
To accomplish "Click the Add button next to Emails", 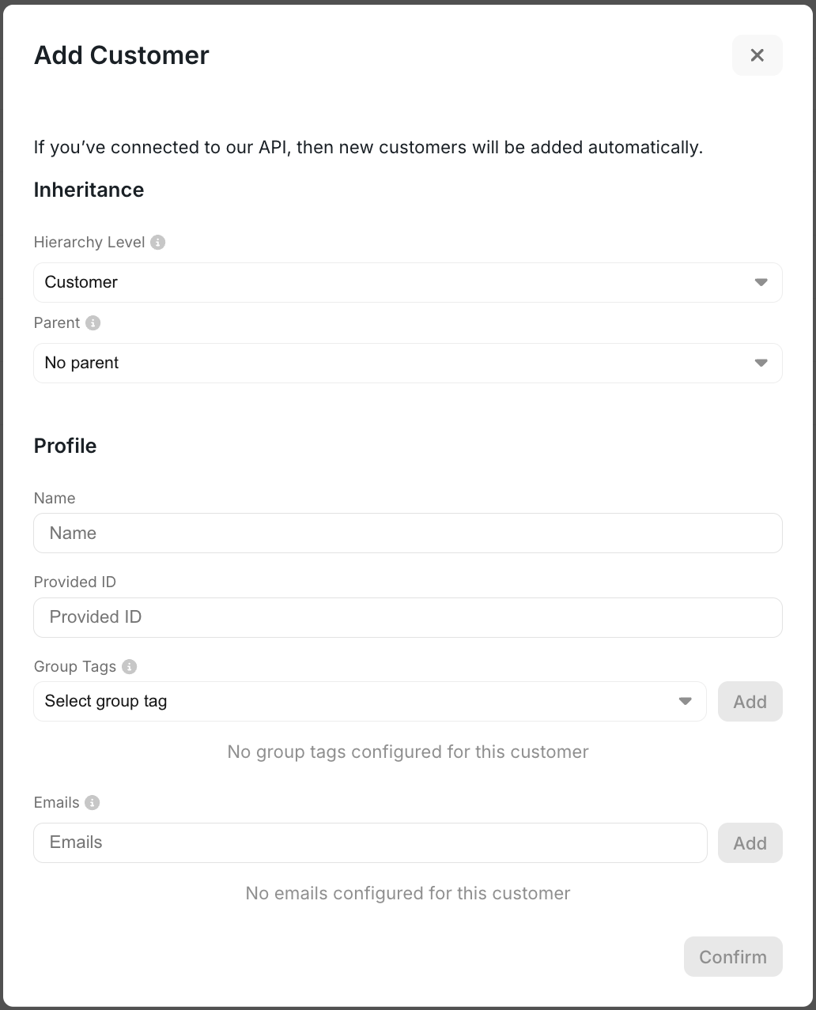I will (x=750, y=842).
